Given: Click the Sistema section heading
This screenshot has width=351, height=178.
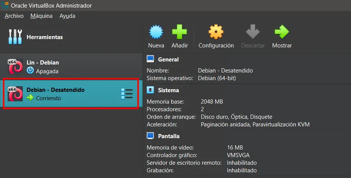Looking at the screenshot, I should coord(168,90).
